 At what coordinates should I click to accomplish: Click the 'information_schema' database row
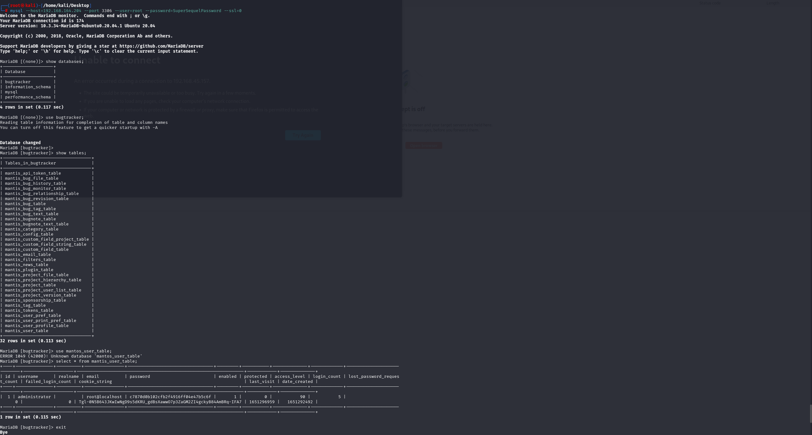coord(28,87)
